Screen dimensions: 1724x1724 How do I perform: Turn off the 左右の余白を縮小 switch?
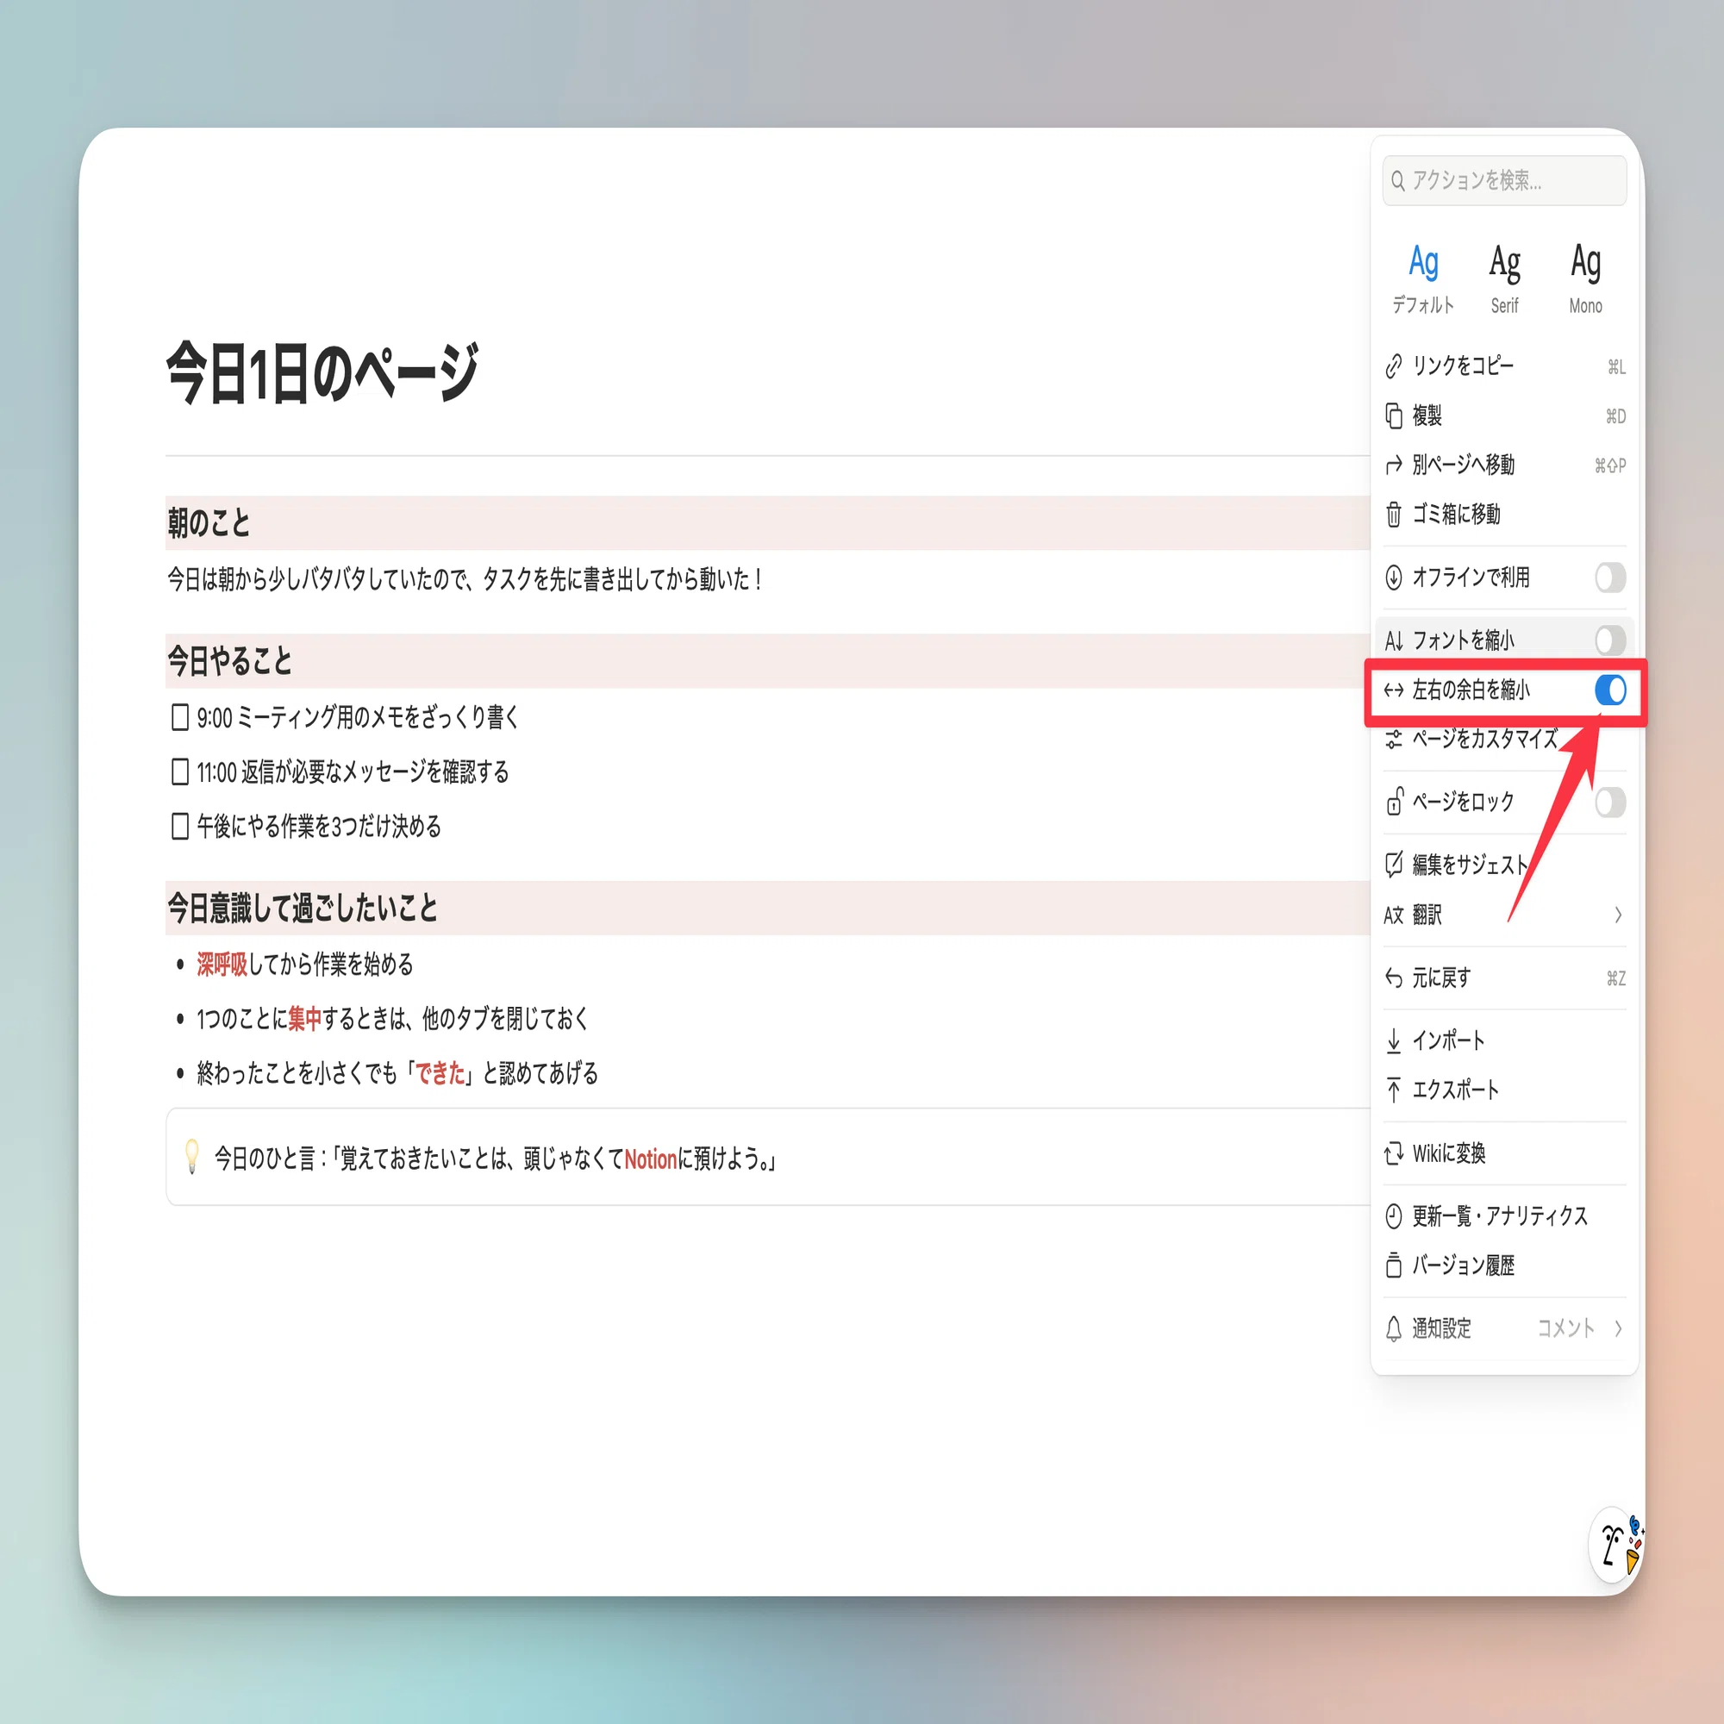pos(1609,690)
